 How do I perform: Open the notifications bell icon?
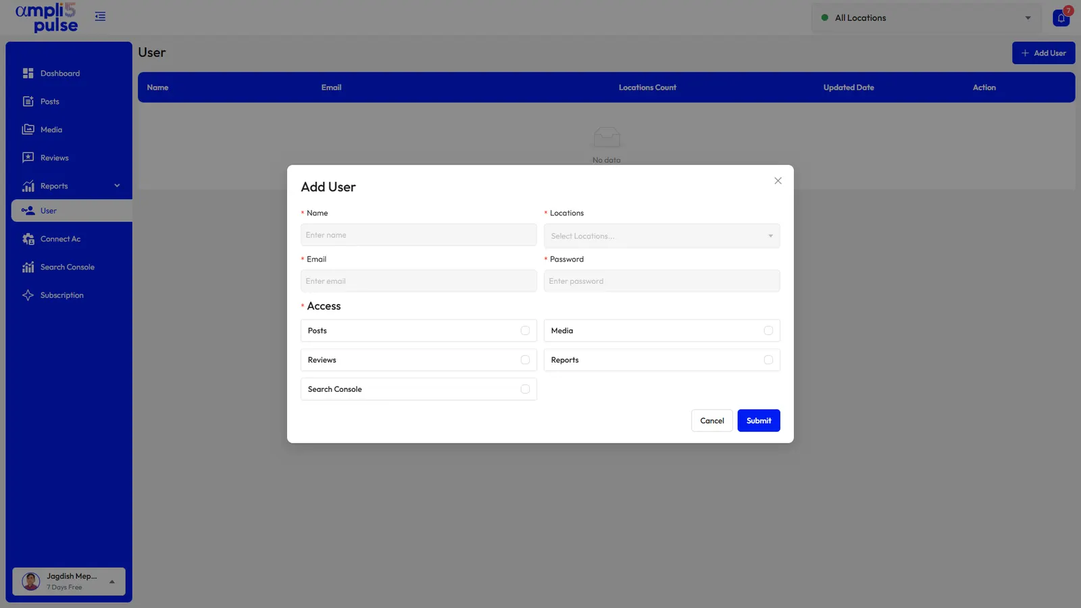click(1061, 18)
